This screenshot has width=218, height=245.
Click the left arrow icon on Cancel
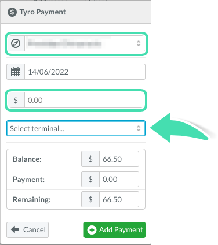(15, 229)
